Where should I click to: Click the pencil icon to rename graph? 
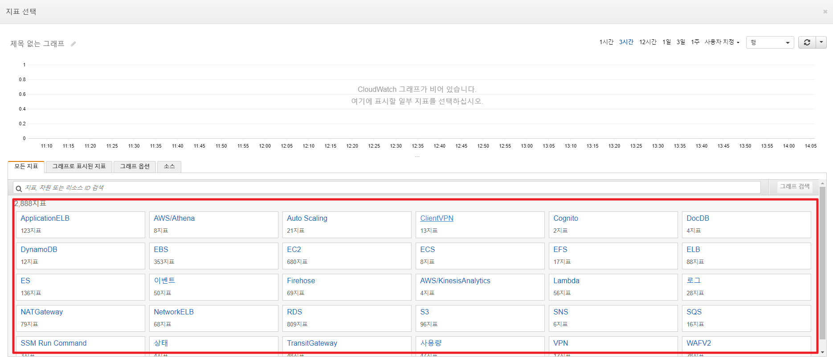tap(73, 44)
